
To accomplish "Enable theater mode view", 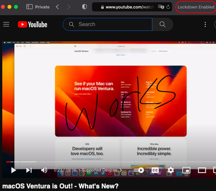I will (202, 170).
